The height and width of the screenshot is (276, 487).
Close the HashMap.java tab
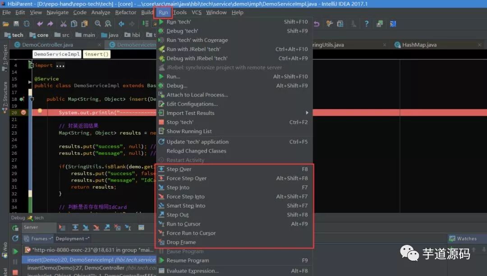pos(479,45)
